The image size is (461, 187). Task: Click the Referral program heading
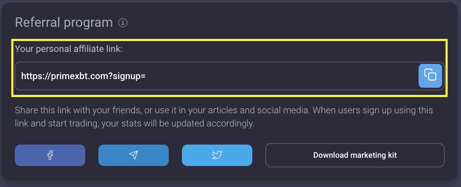click(64, 22)
